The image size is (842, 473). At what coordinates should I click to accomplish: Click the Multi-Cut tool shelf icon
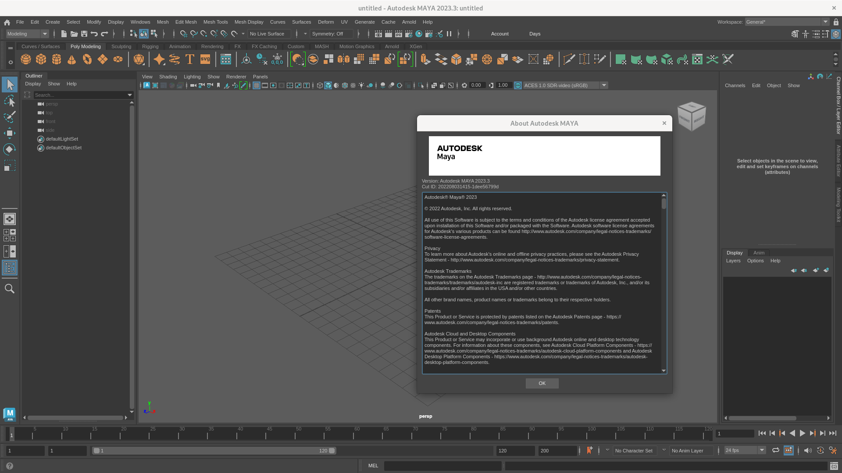pos(569,59)
